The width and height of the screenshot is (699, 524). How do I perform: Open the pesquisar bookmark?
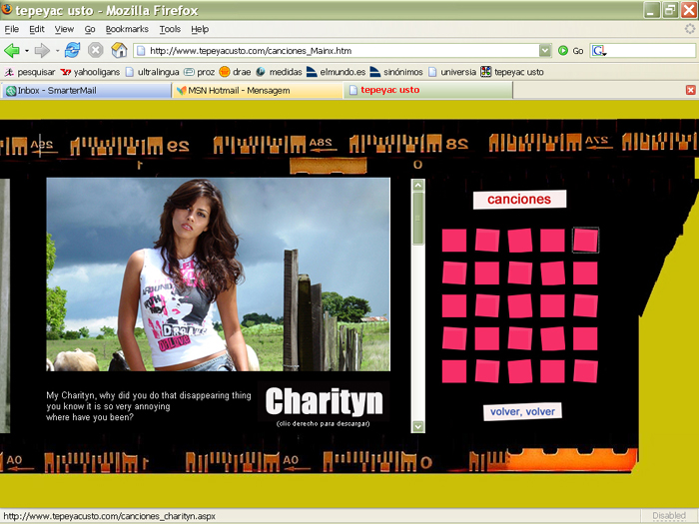click(30, 72)
